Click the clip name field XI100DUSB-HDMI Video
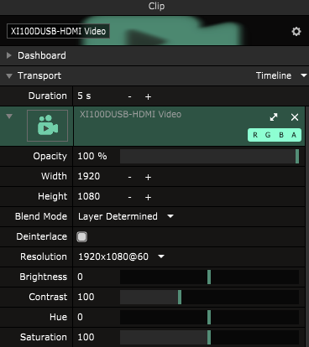Image resolution: width=309 pixels, height=347 pixels. [58, 31]
